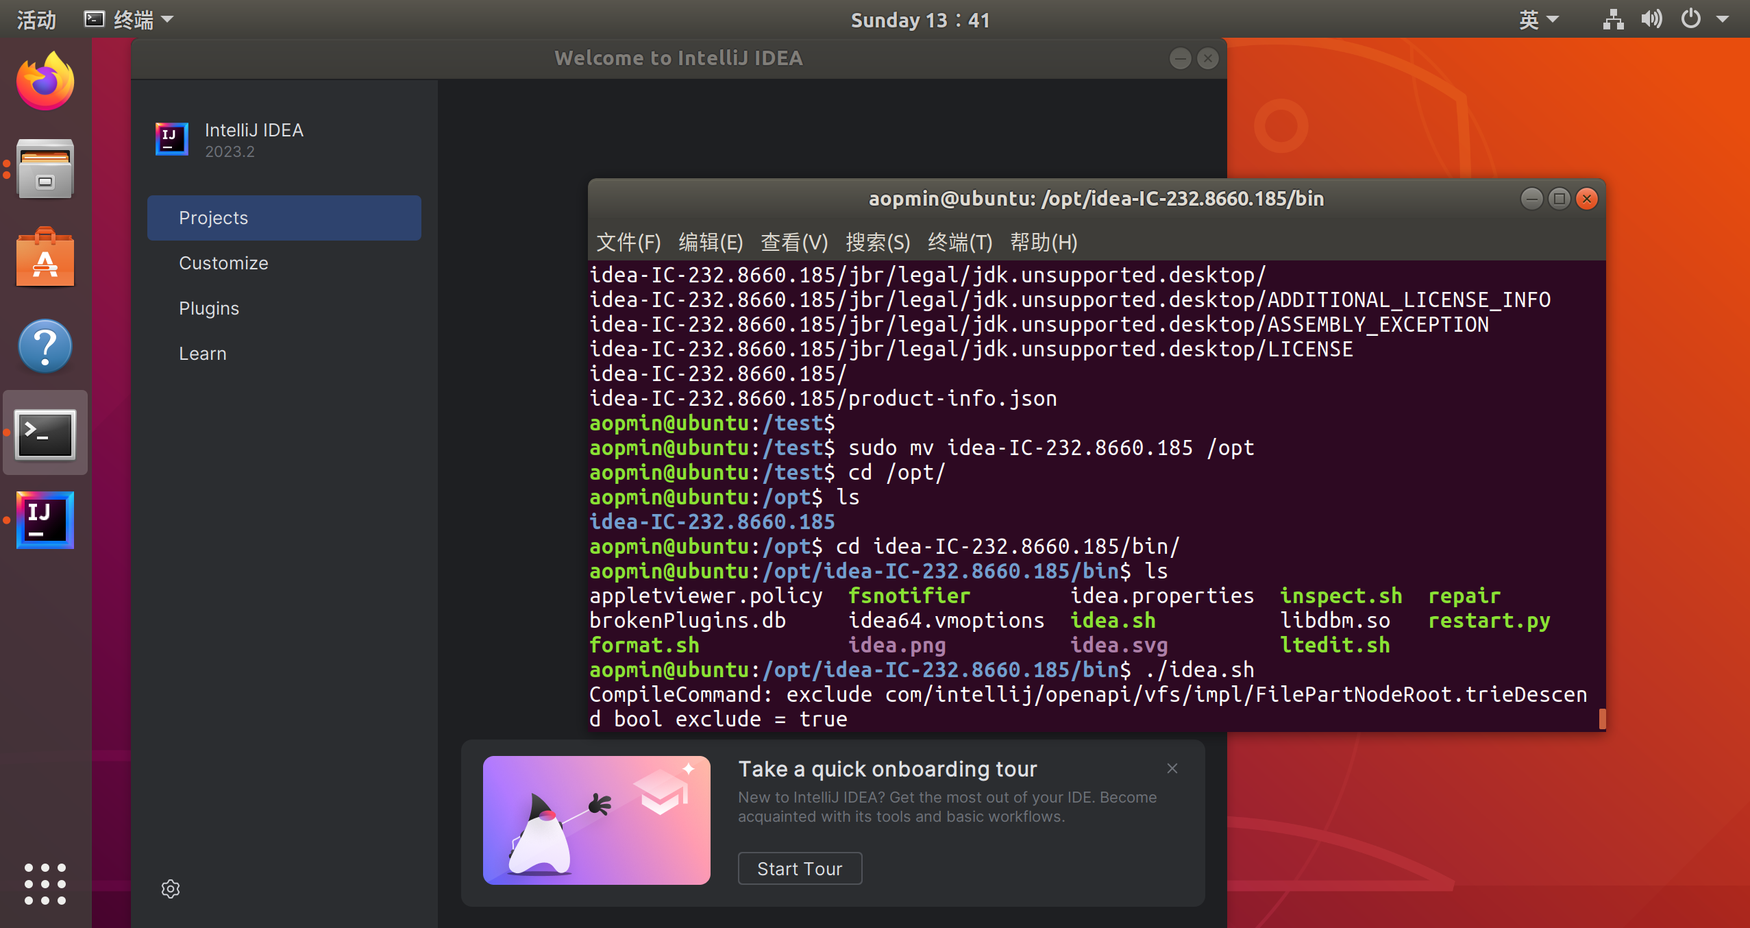Close the IntelliJ welcome window
1750x928 pixels.
1207,58
